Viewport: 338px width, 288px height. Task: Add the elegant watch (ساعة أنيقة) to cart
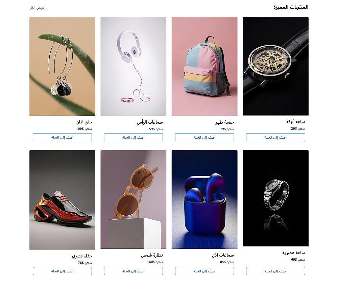tap(275, 137)
